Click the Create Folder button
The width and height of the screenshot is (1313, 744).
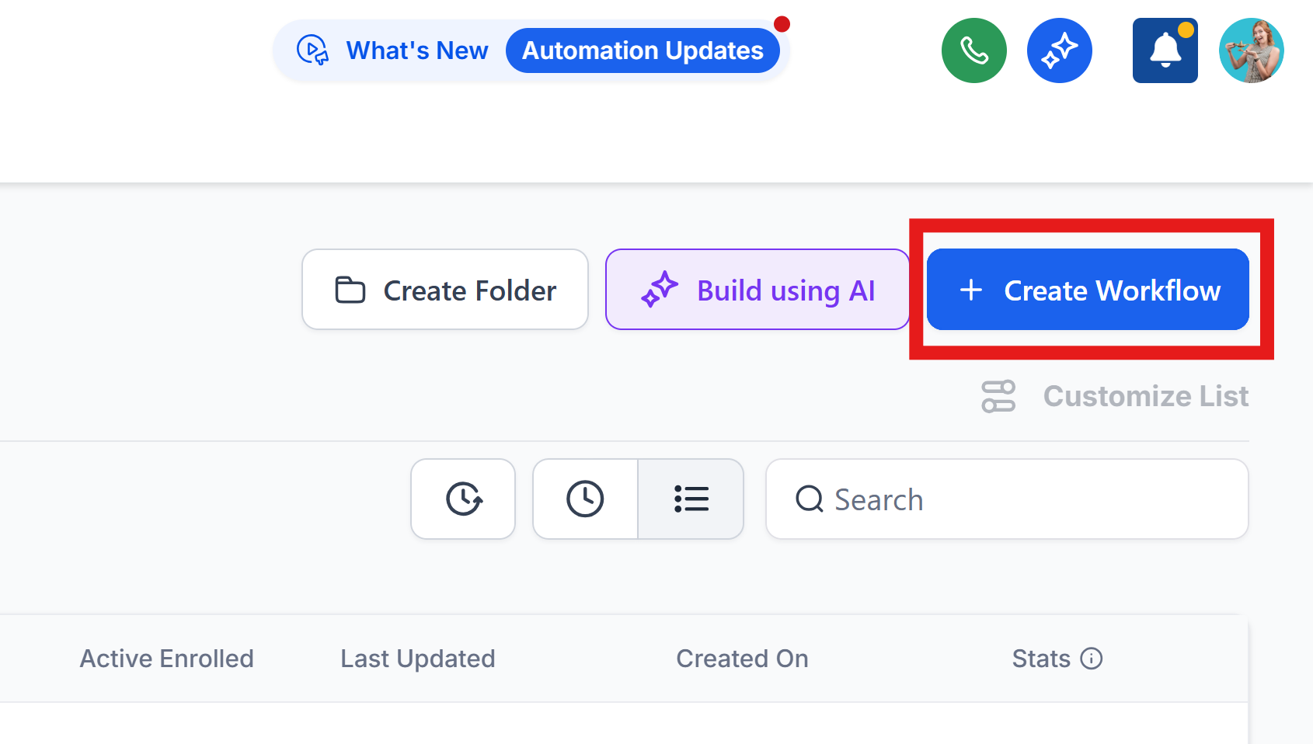[444, 289]
